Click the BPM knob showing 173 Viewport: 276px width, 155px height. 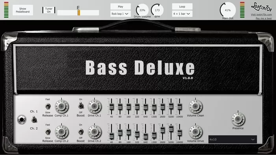point(157,10)
